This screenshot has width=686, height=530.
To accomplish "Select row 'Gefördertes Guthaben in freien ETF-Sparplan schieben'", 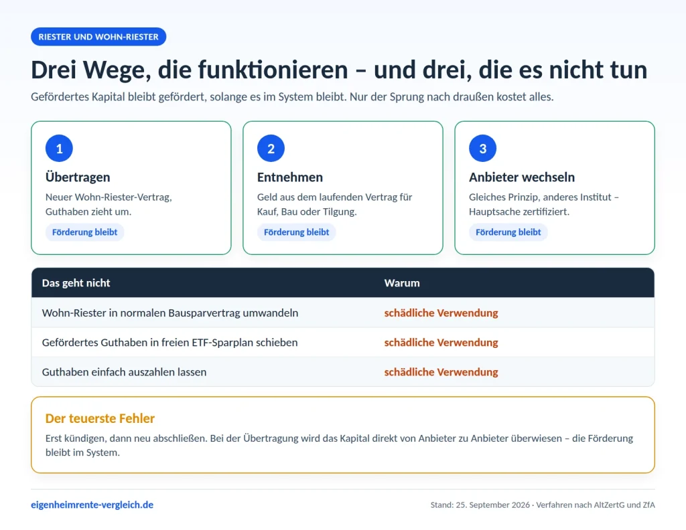I will click(x=343, y=343).
